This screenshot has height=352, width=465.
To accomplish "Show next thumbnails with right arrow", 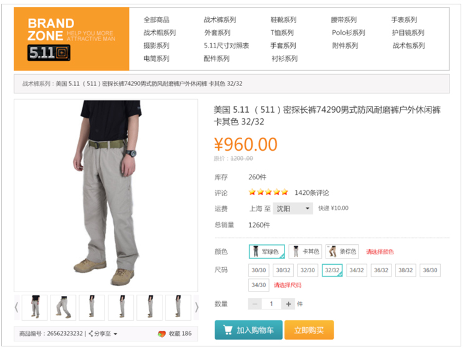I will pos(196,308).
